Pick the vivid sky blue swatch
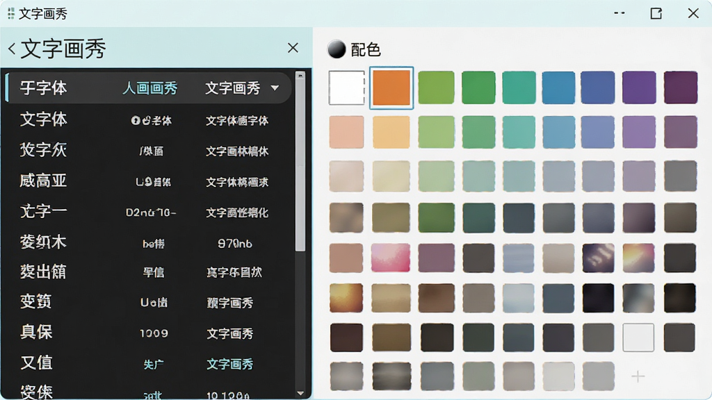 558,87
